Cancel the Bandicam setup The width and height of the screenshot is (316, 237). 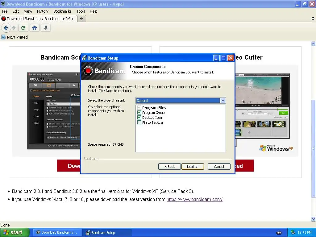219,166
